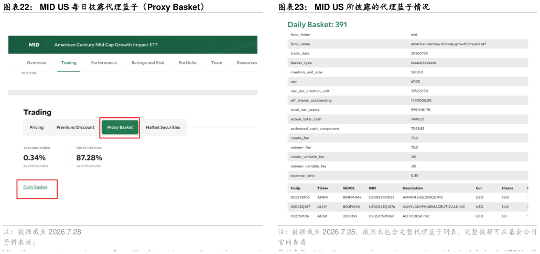Click the ISIN column header
Screen dimensions: 540x254
373,188
